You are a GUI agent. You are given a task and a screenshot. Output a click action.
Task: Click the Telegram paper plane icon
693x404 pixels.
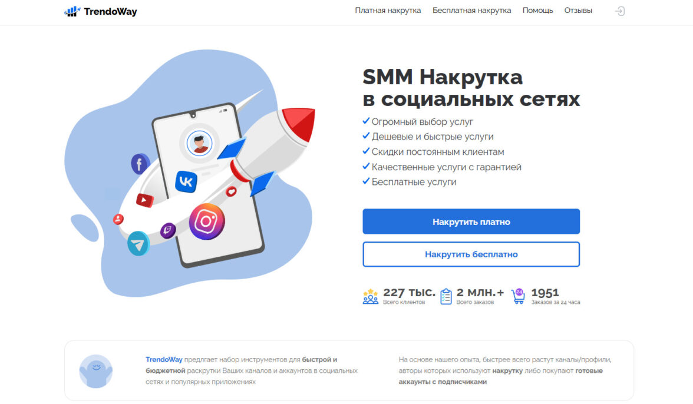[138, 244]
